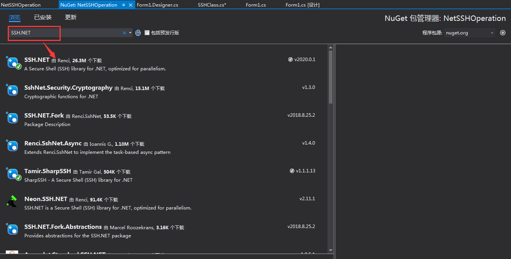Viewport: 511px width, 259px height.
Task: Click the 'SharpSSH - A Secure Shell' description
Action: [78, 180]
